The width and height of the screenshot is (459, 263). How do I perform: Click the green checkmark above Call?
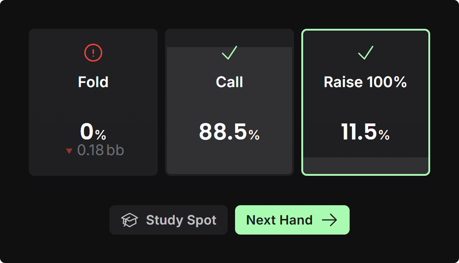point(229,53)
